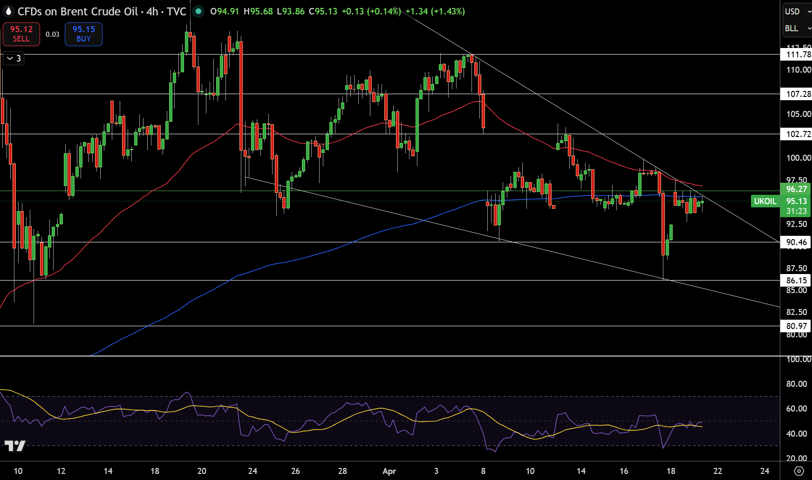Viewport: 812px width, 480px height.
Task: Click the 31:23 candle countdown label
Action: pos(796,211)
